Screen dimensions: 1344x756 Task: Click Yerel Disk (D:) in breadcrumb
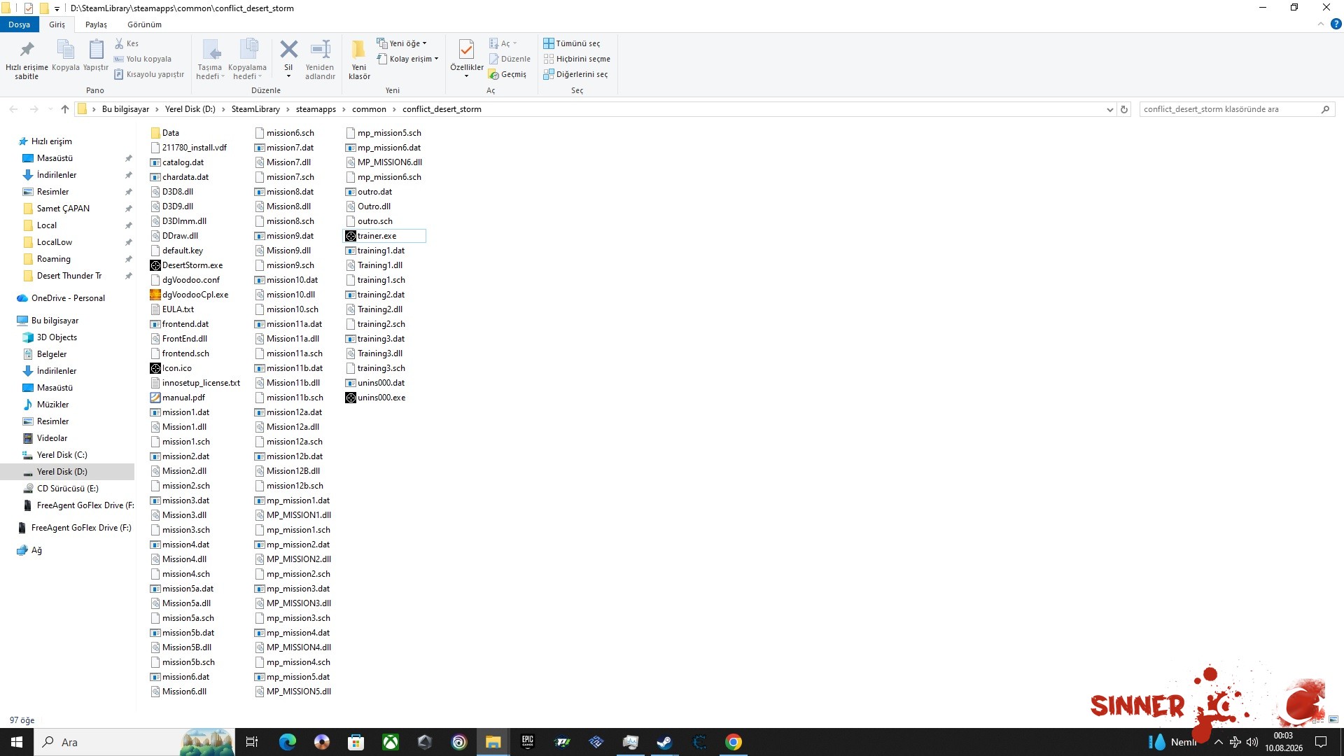coord(190,109)
